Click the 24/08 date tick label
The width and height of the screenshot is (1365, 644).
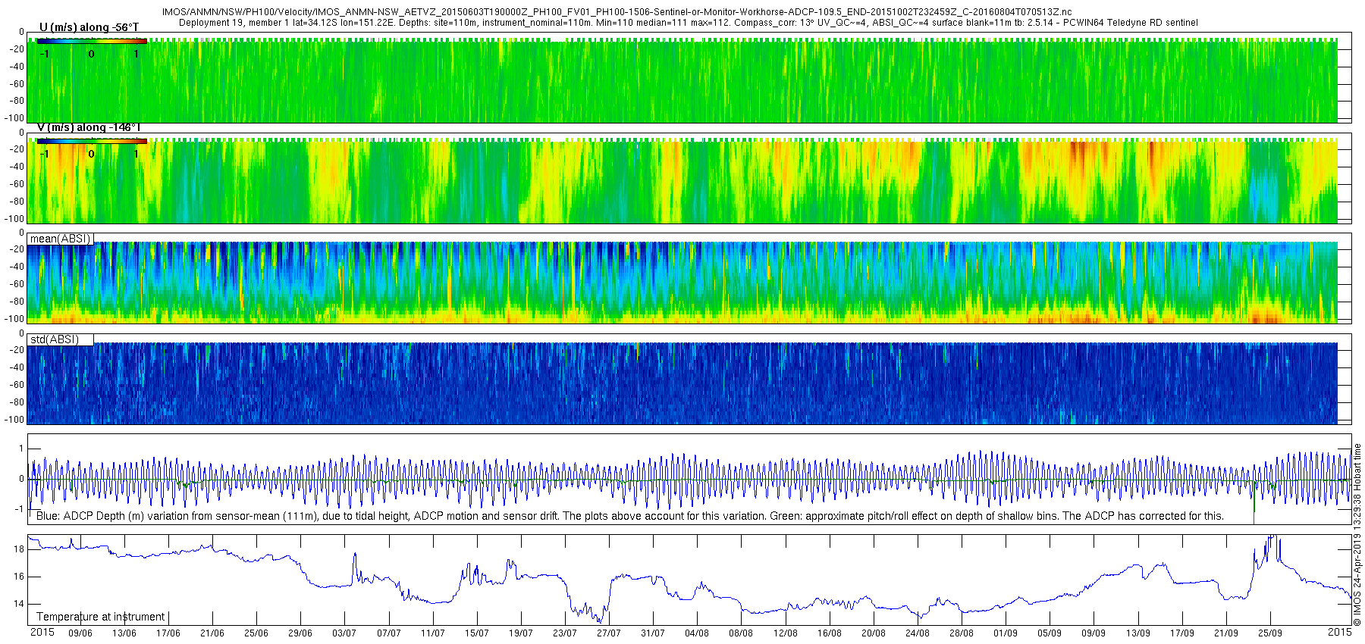click(x=918, y=633)
